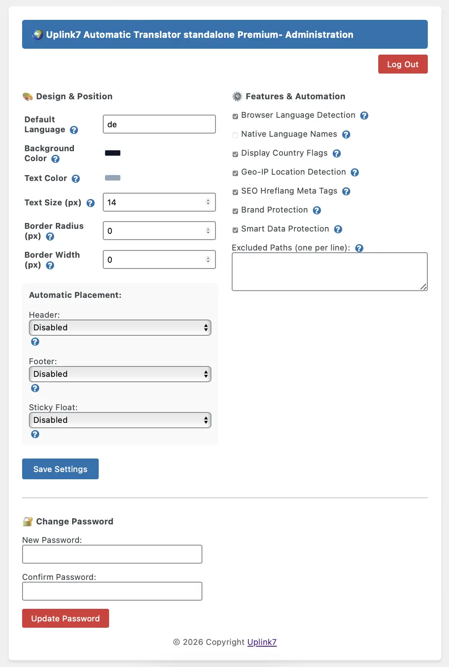Toggle Geo-IP Location Detection checkbox
This screenshot has width=449, height=667.
235,173
